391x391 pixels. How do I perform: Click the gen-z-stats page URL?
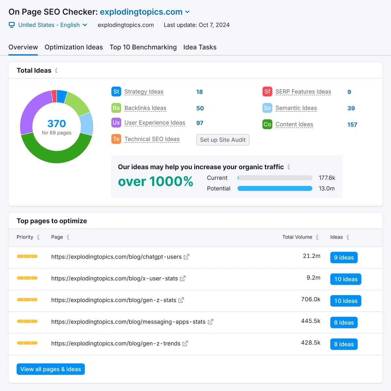point(114,300)
